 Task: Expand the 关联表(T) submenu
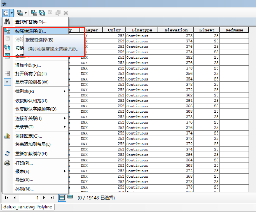[x=36, y=127]
